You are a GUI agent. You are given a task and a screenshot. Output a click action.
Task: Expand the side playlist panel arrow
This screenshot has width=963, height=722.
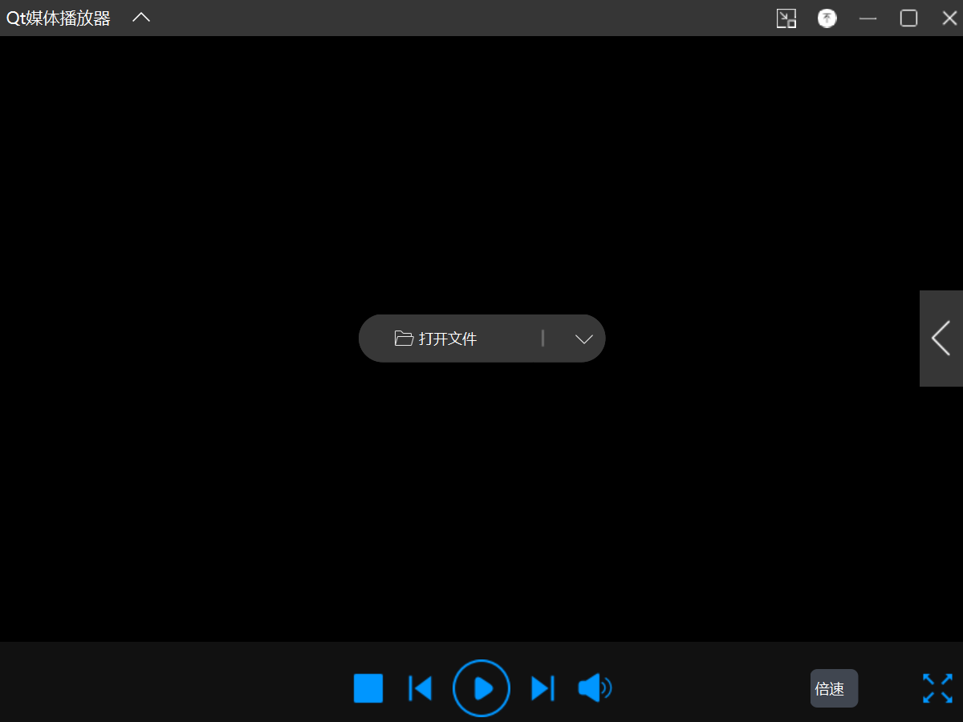pyautogui.click(x=941, y=339)
